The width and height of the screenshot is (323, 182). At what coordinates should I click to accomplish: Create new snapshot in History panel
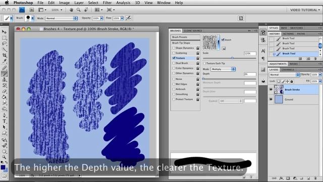(x=308, y=59)
